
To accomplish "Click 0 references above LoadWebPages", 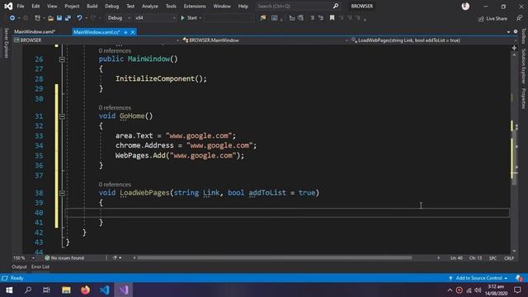I will coord(115,184).
